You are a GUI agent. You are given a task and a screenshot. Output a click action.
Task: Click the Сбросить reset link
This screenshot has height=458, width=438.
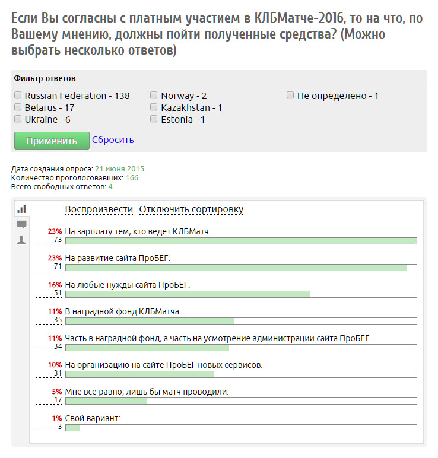tap(113, 139)
